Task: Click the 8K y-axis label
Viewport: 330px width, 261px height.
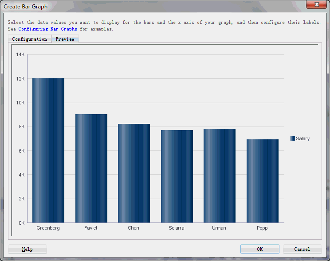Action: click(x=21, y=127)
